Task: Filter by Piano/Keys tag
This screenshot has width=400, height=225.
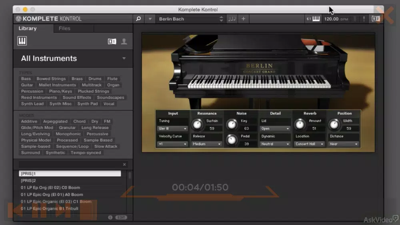Action: click(60, 91)
